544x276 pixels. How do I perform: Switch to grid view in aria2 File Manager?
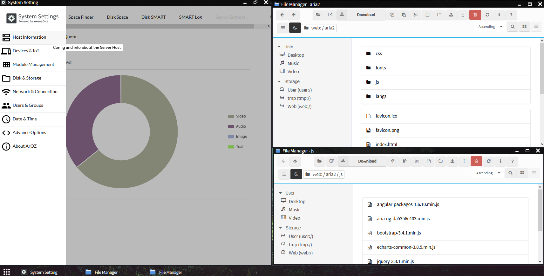coord(524,27)
